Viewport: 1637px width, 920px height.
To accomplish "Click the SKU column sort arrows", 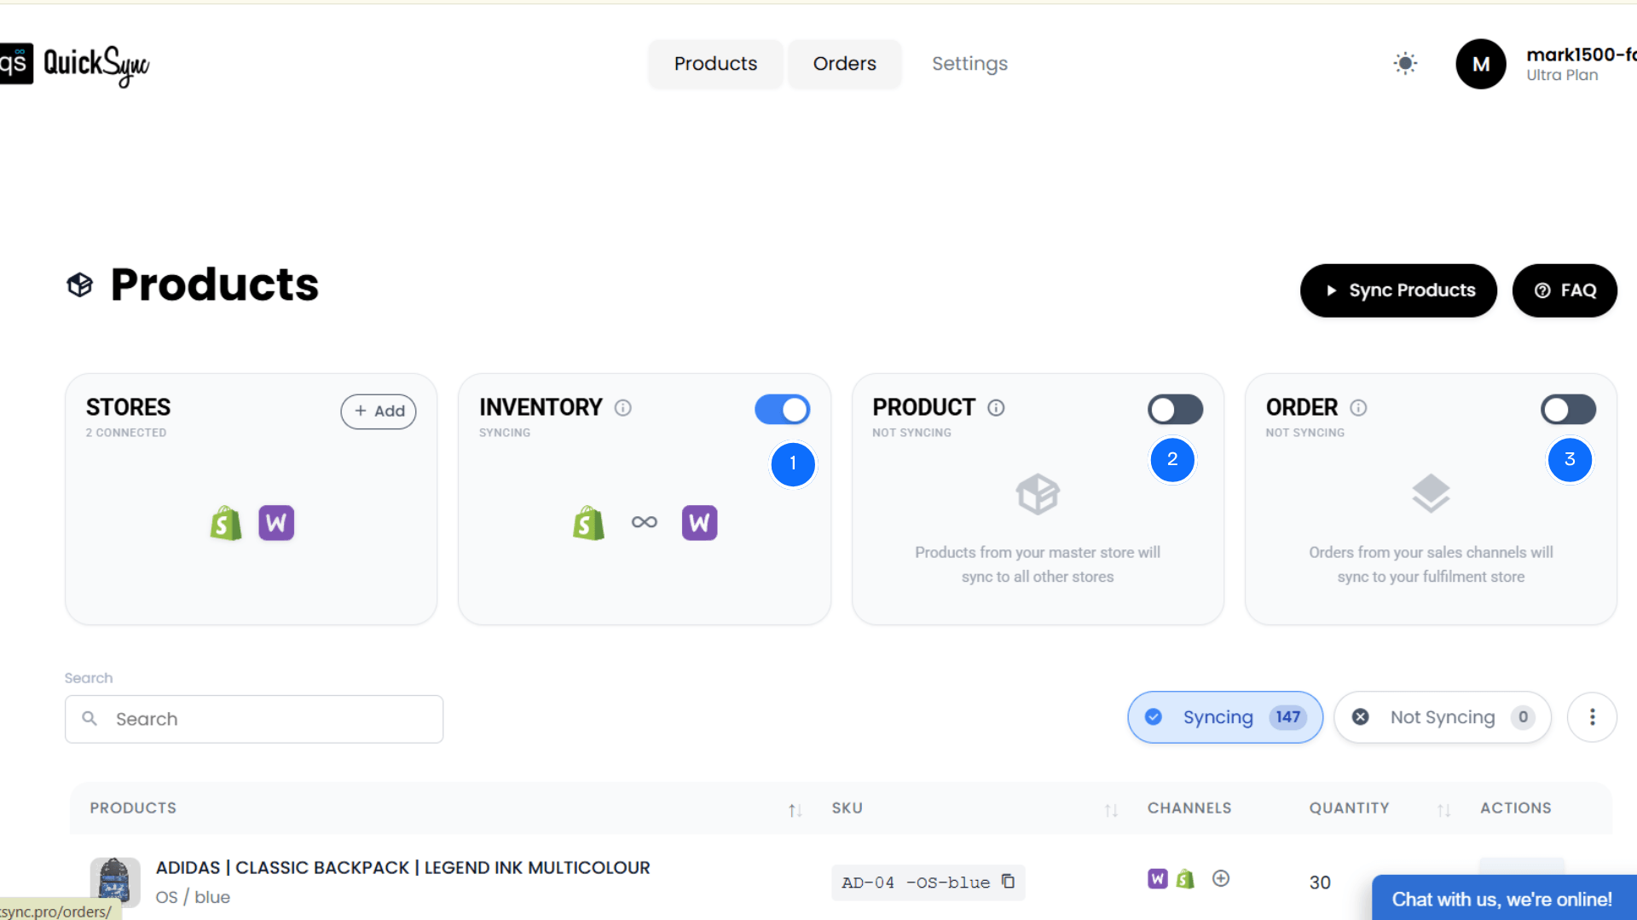I will click(1110, 810).
